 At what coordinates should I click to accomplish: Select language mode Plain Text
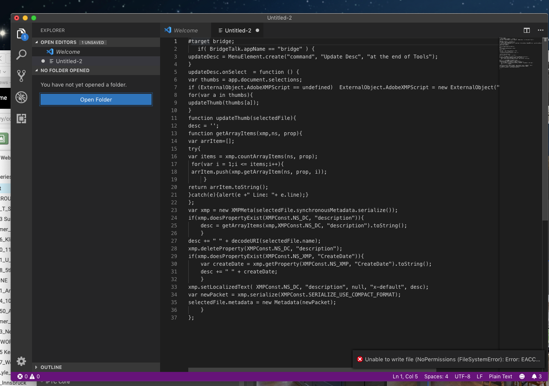(500, 376)
